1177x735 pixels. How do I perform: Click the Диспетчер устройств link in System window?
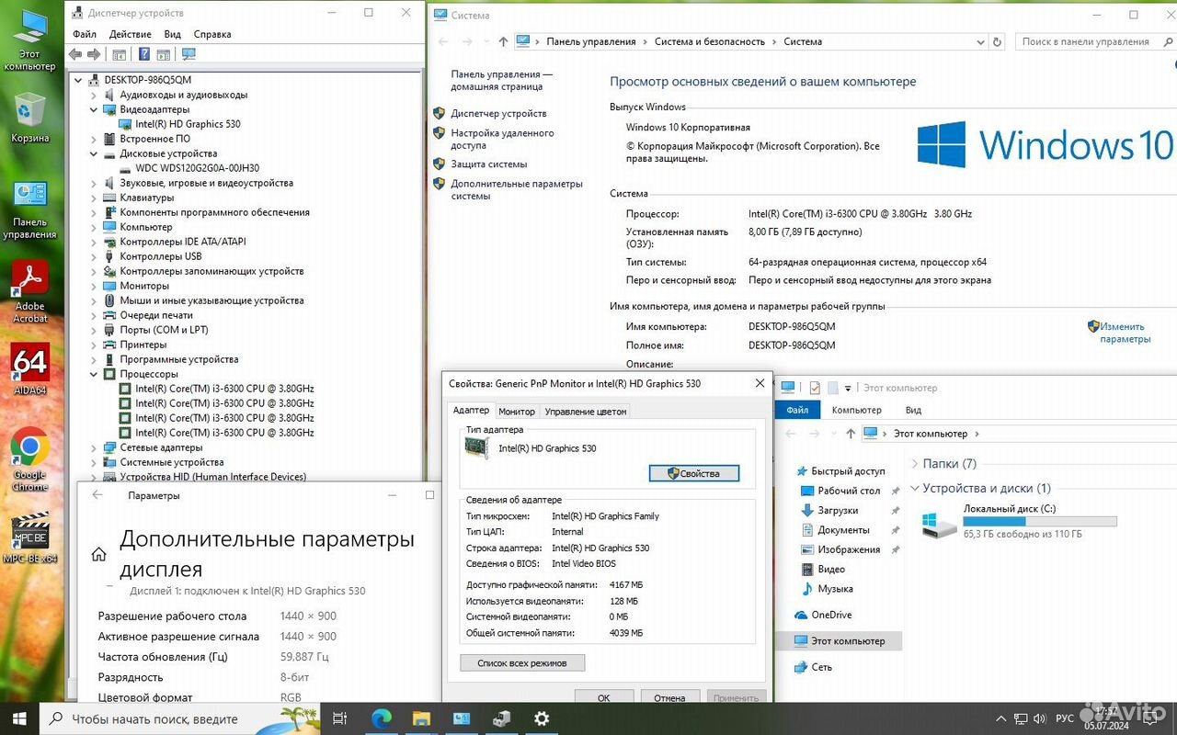click(x=498, y=113)
